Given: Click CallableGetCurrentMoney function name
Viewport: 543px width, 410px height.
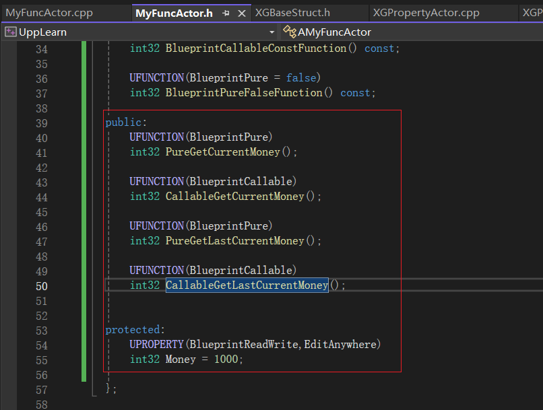Looking at the screenshot, I should [235, 196].
